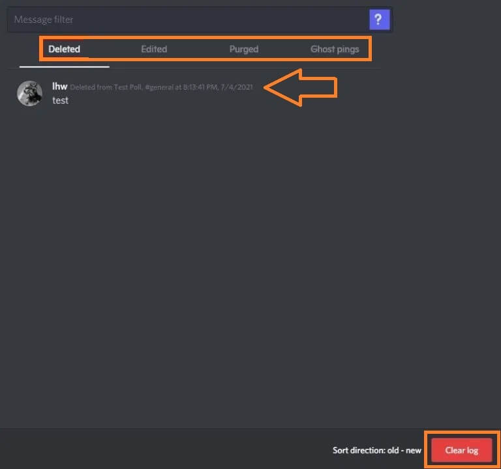The image size is (501, 469).
Task: Open the Edited tab
Action: pyautogui.click(x=154, y=49)
